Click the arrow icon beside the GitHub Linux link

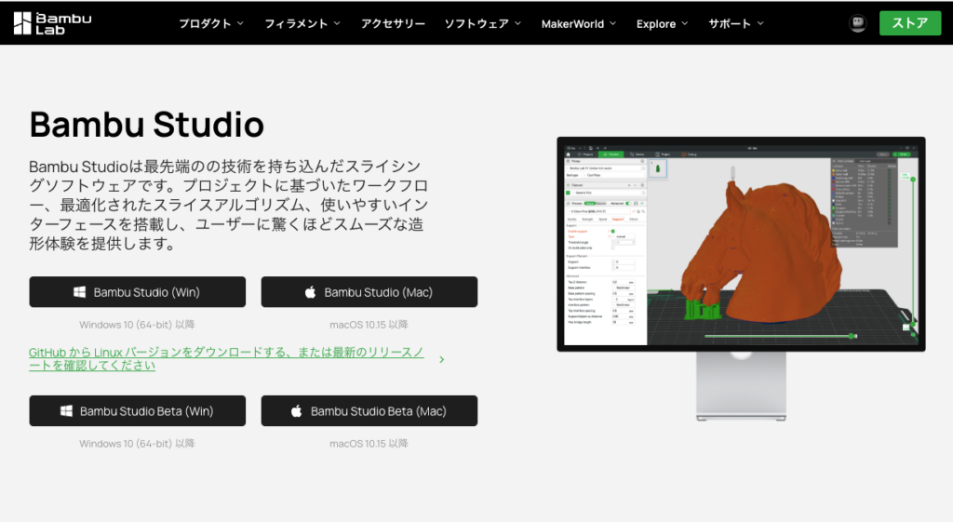(441, 359)
